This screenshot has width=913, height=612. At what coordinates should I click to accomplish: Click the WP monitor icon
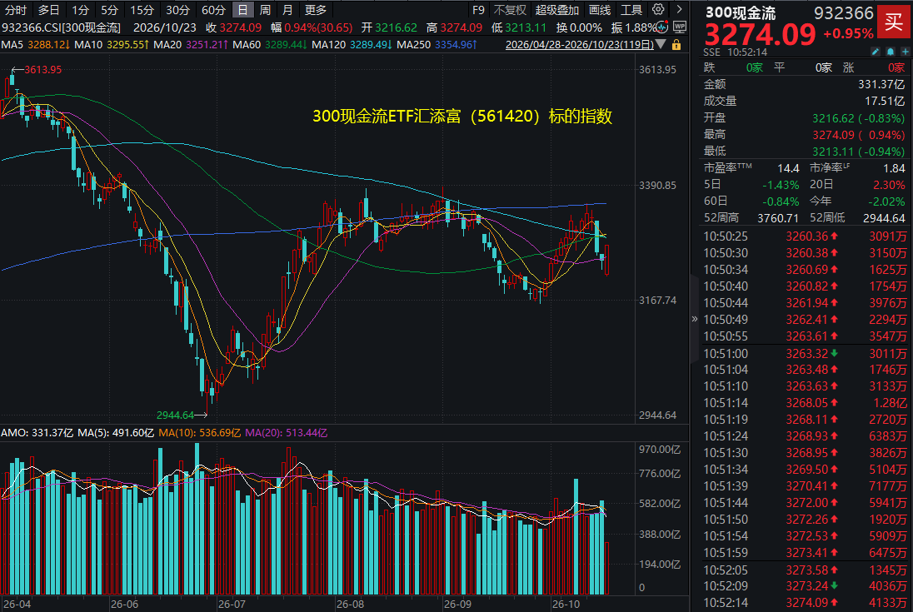pos(679,27)
